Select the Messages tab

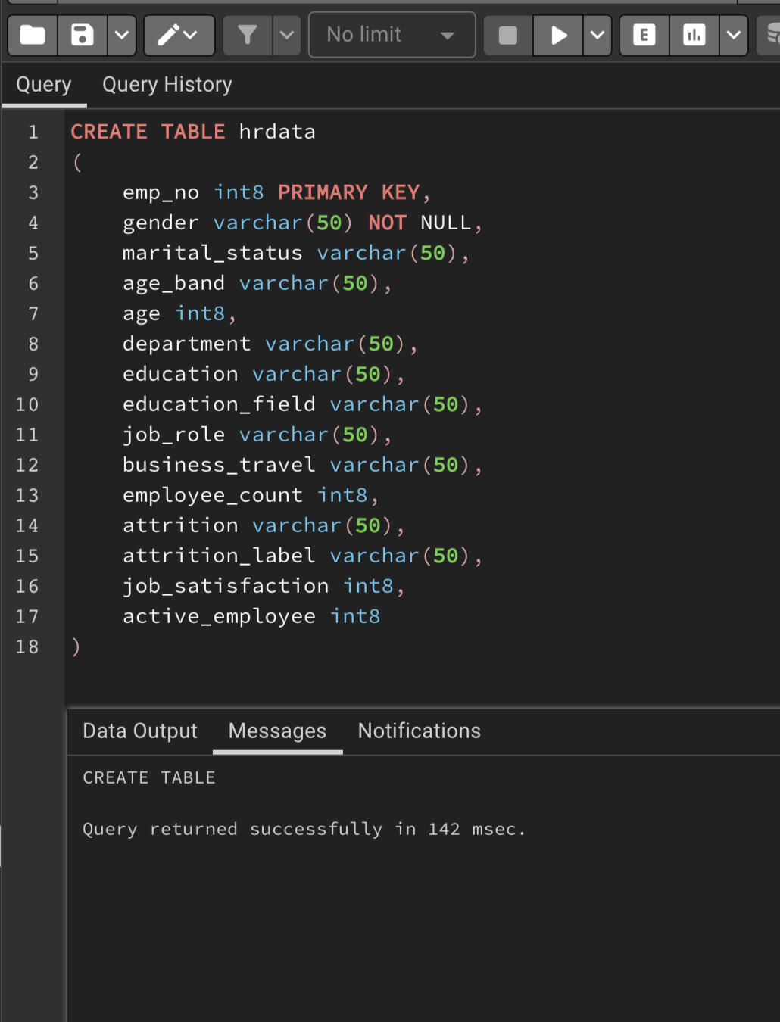[x=277, y=731]
